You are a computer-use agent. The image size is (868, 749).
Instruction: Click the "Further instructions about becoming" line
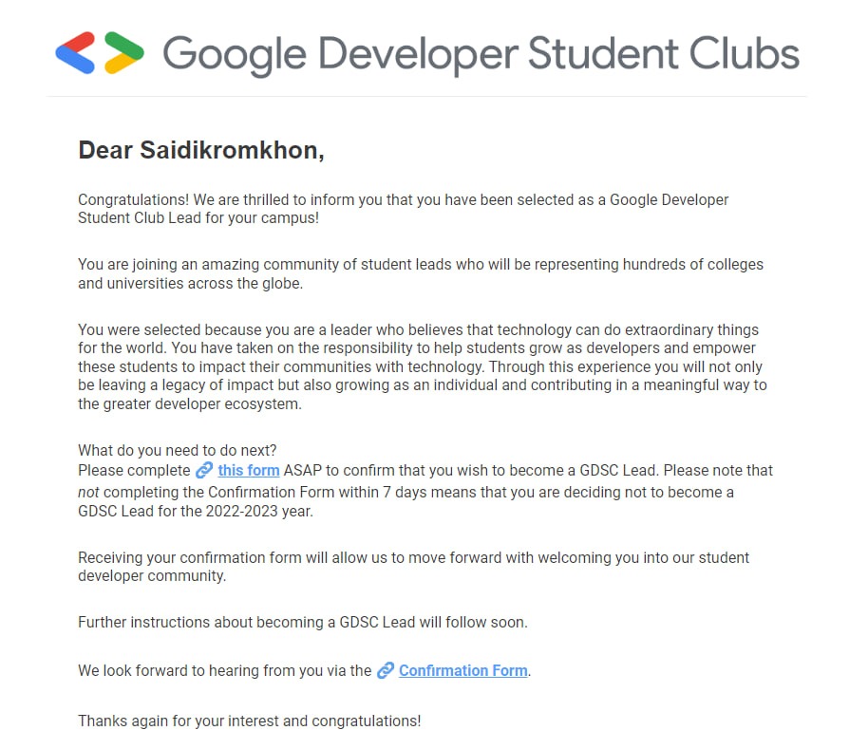click(x=303, y=623)
